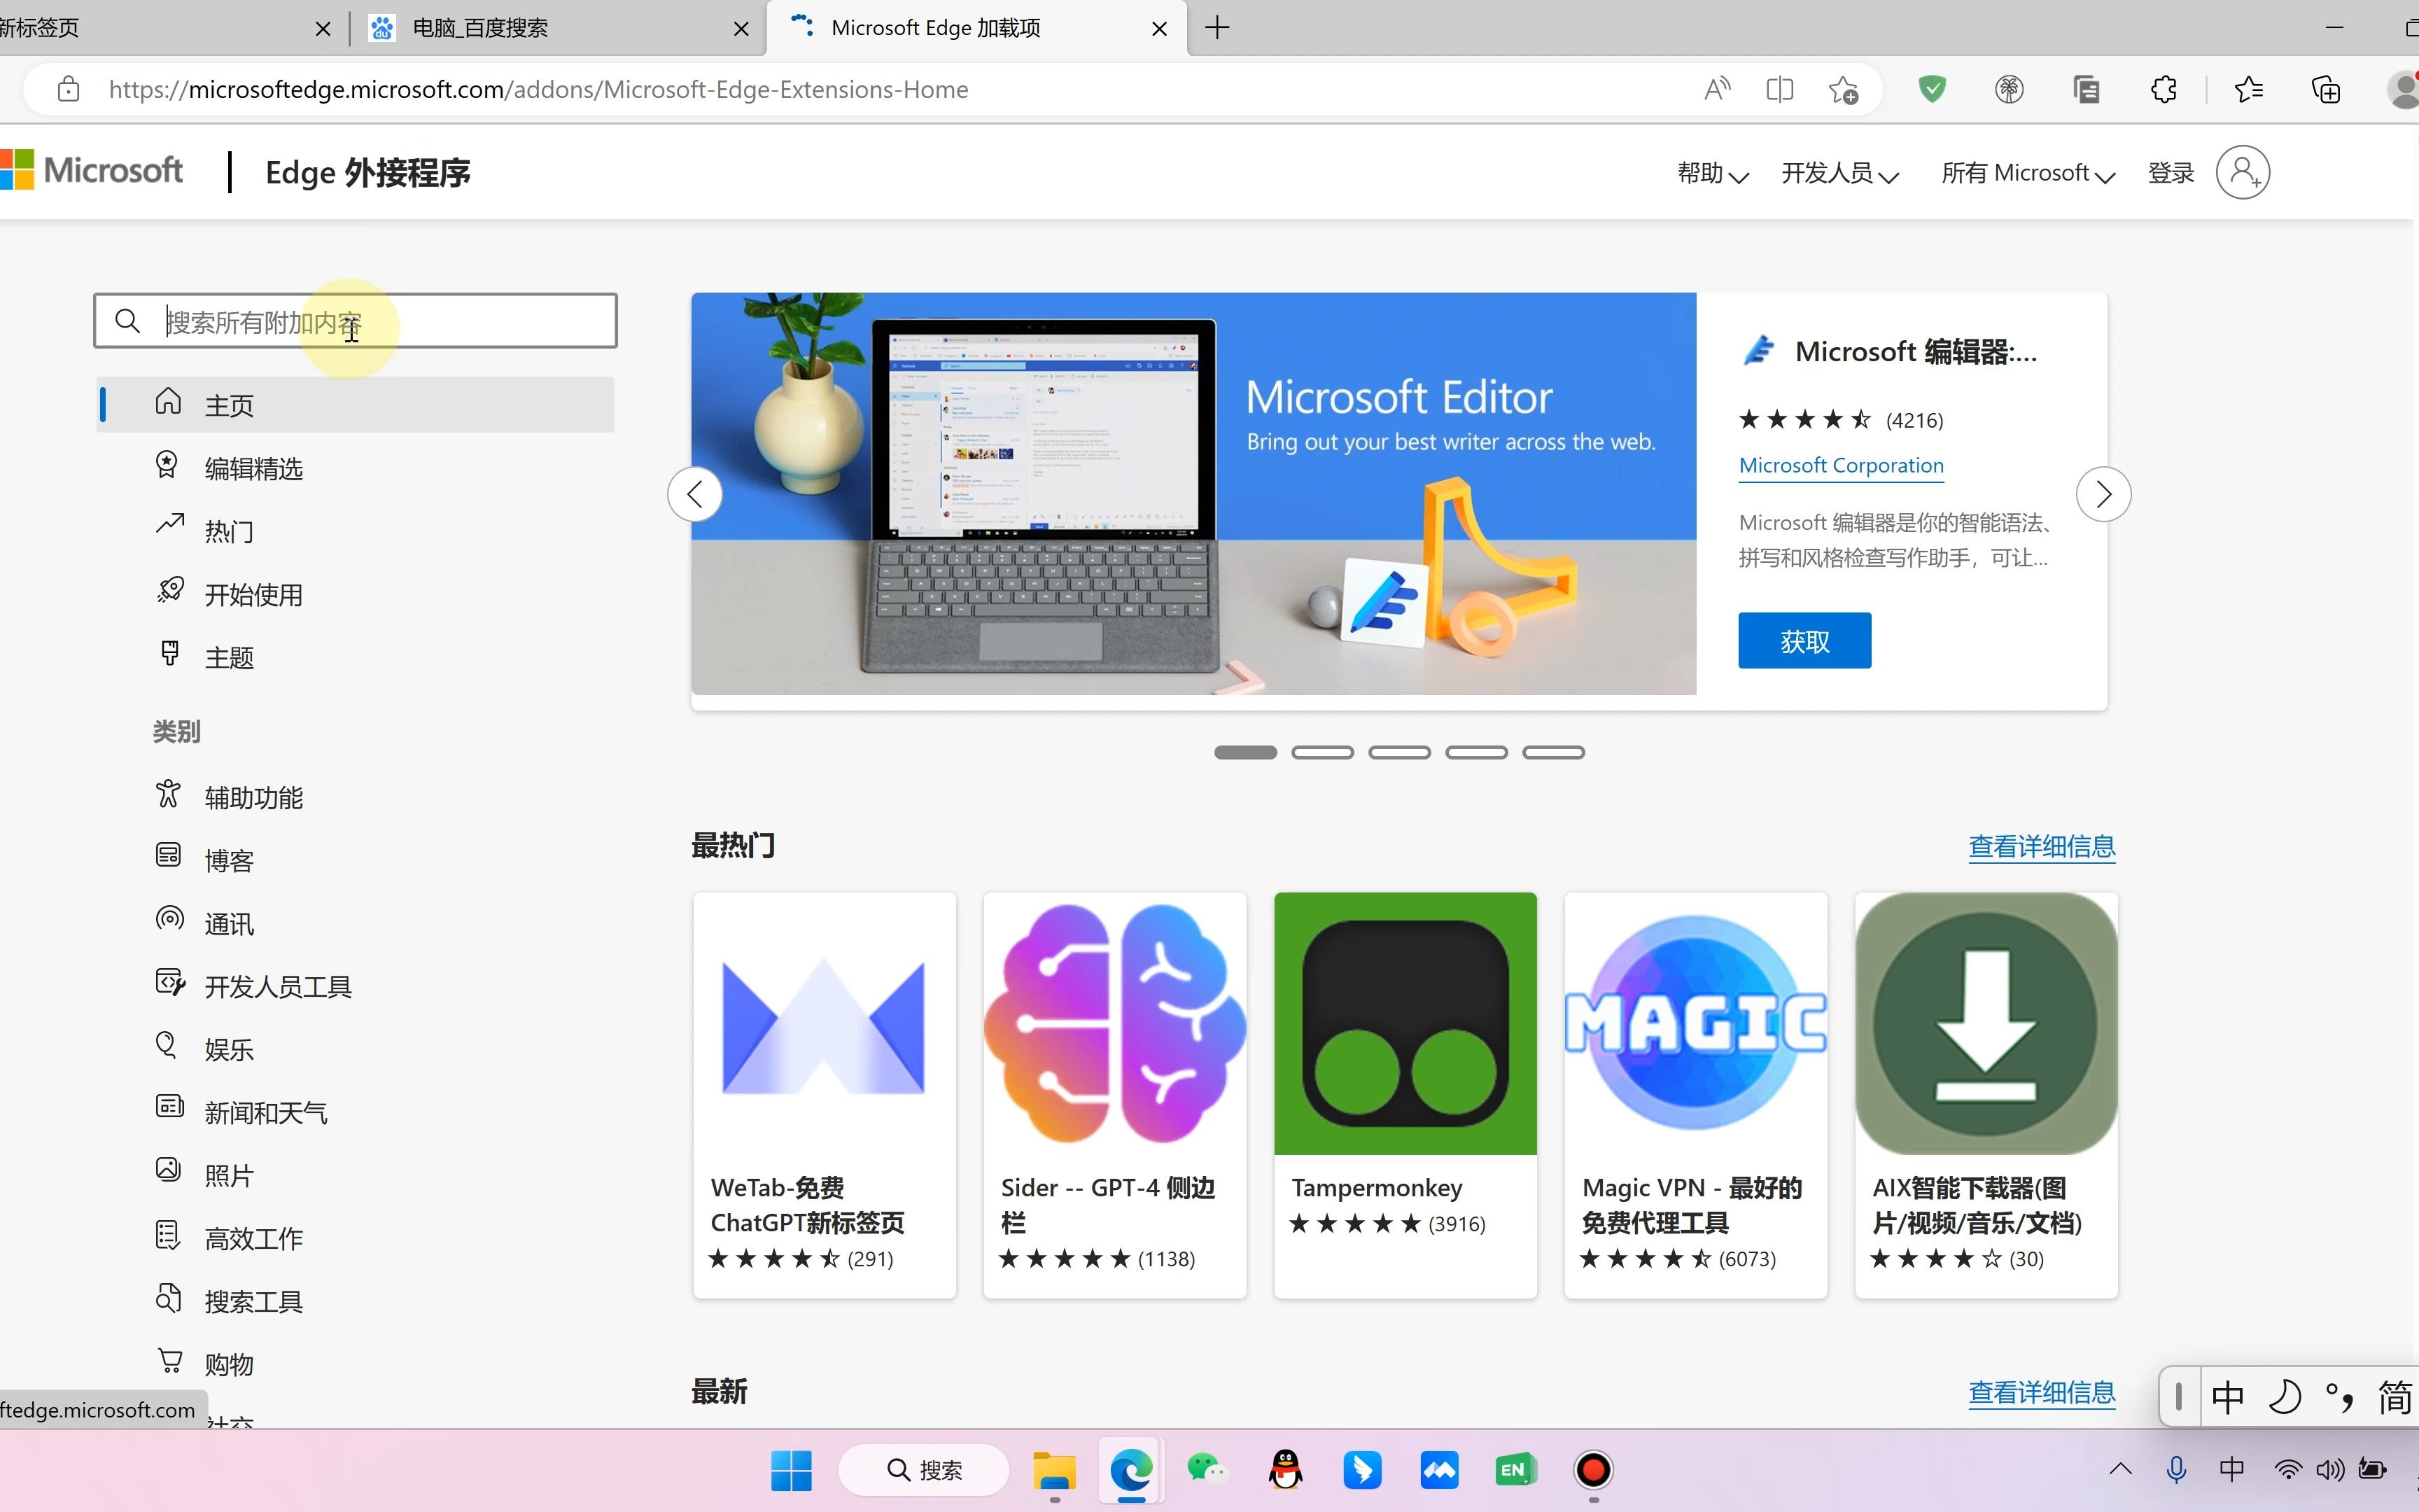The height and width of the screenshot is (1512, 2419).
Task: Close the Microsoft Edge 加载项 tab
Action: point(1160,29)
